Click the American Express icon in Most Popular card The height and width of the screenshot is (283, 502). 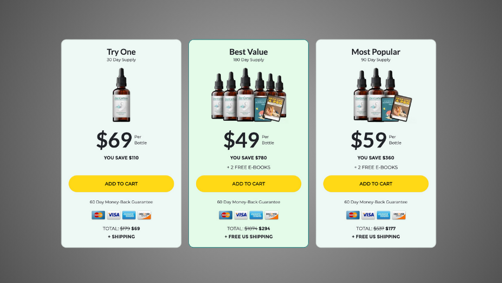point(383,215)
